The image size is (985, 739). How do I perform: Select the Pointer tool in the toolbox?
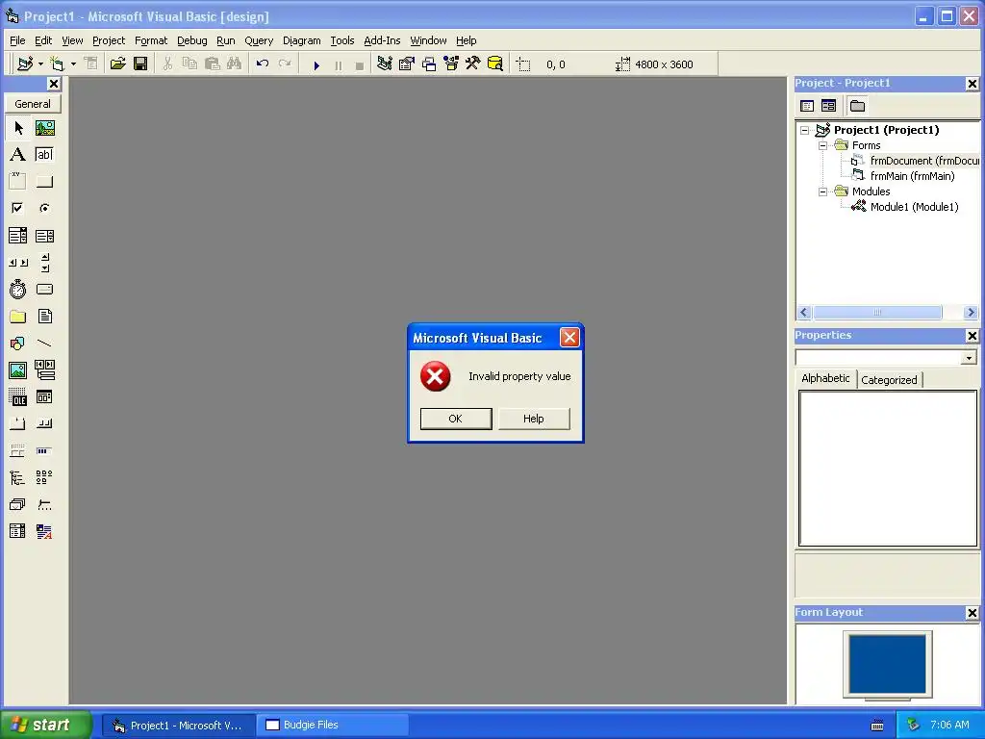[x=18, y=128]
